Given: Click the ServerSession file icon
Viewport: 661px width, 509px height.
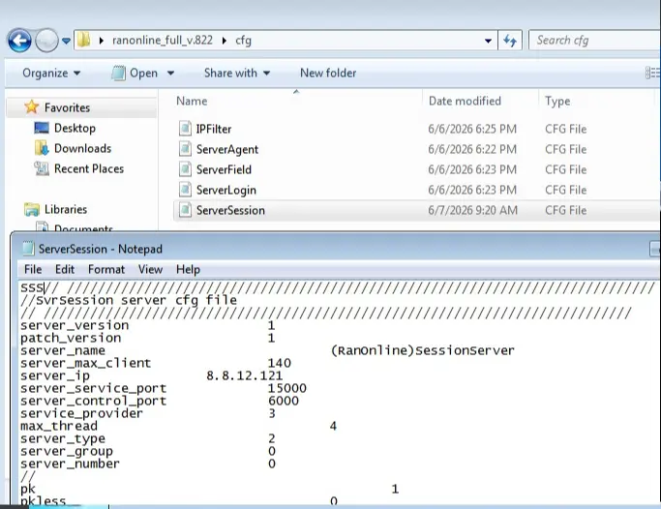Looking at the screenshot, I should [185, 209].
